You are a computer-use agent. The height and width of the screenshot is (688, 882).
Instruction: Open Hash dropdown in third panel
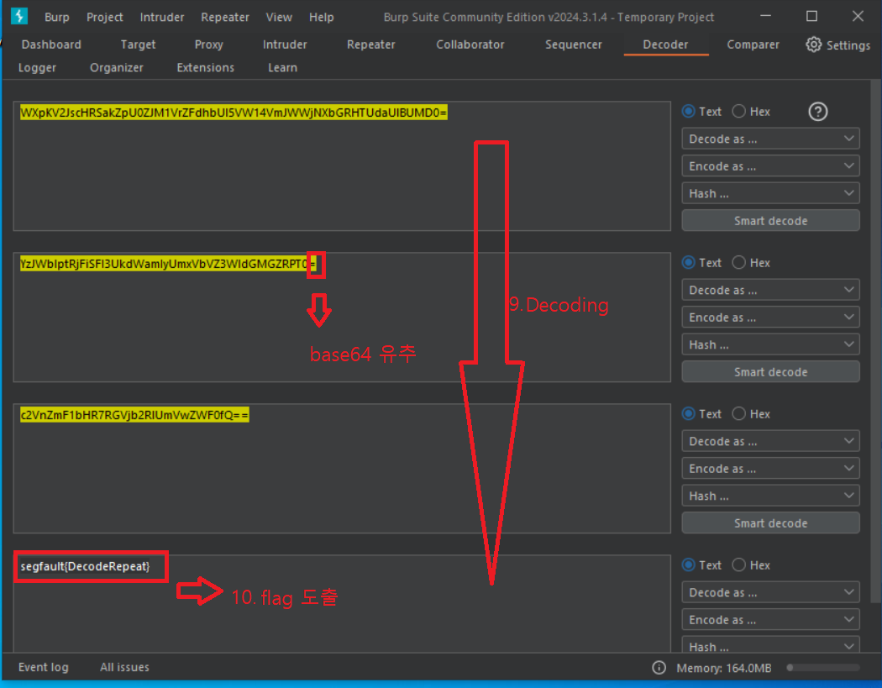(770, 496)
